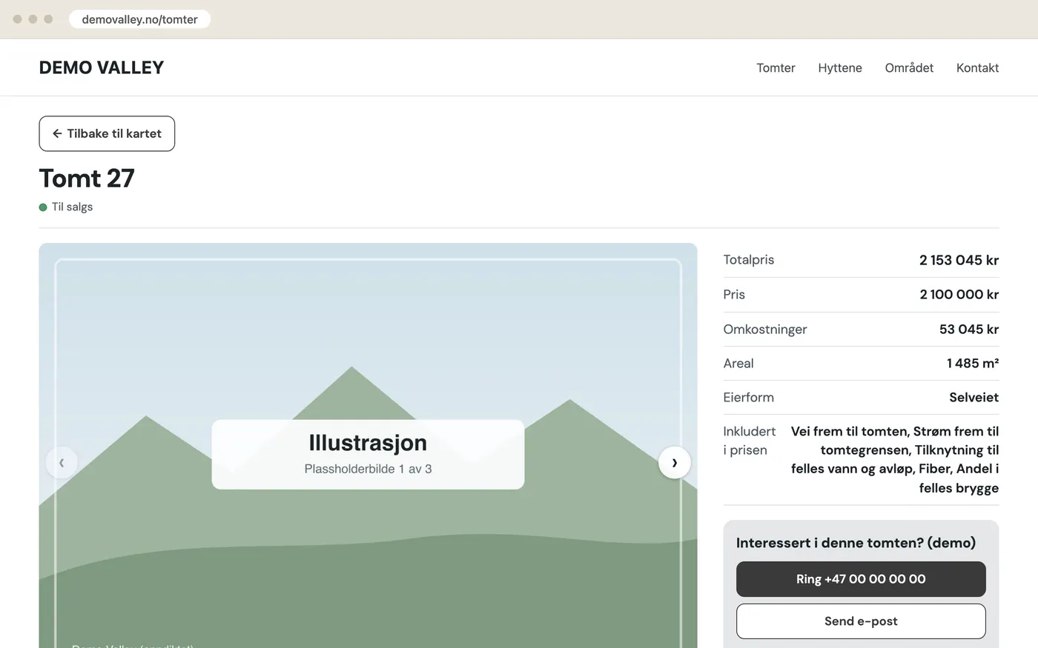Select the Pris value 2 100 000 kr
The width and height of the screenshot is (1038, 648).
pyautogui.click(x=959, y=295)
